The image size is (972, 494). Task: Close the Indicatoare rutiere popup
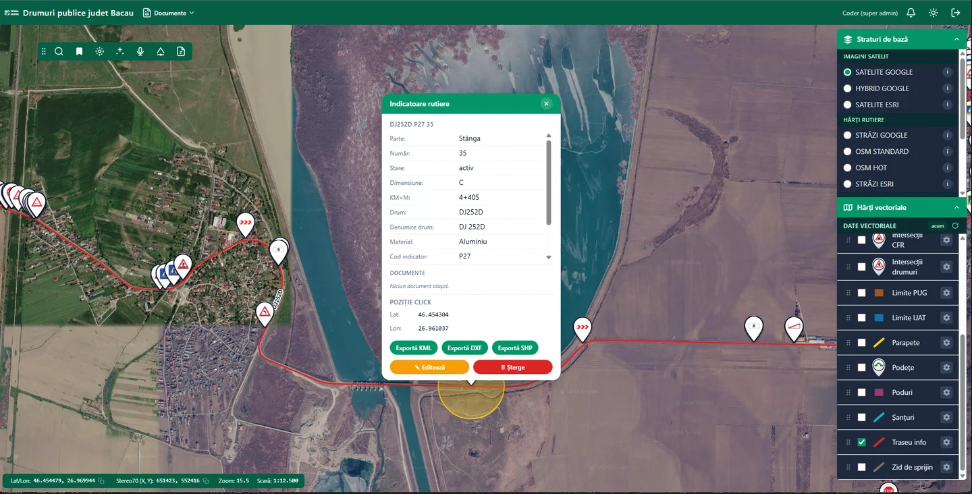tap(547, 104)
